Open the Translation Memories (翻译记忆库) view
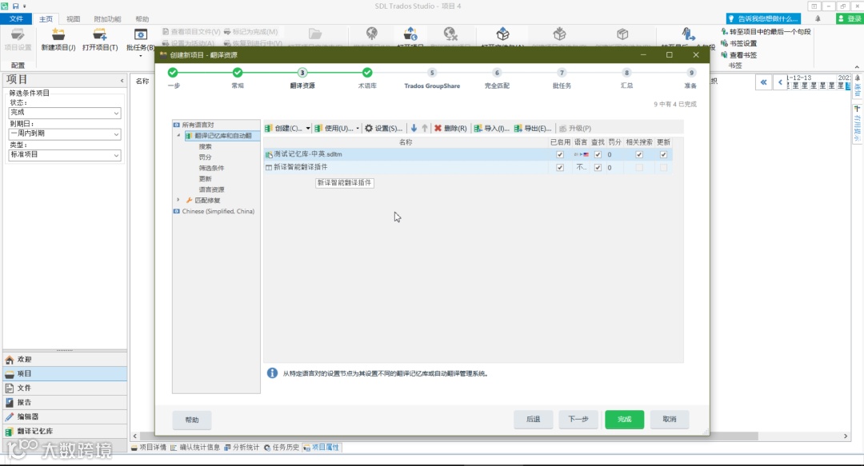The width and height of the screenshot is (864, 466). tap(65, 431)
